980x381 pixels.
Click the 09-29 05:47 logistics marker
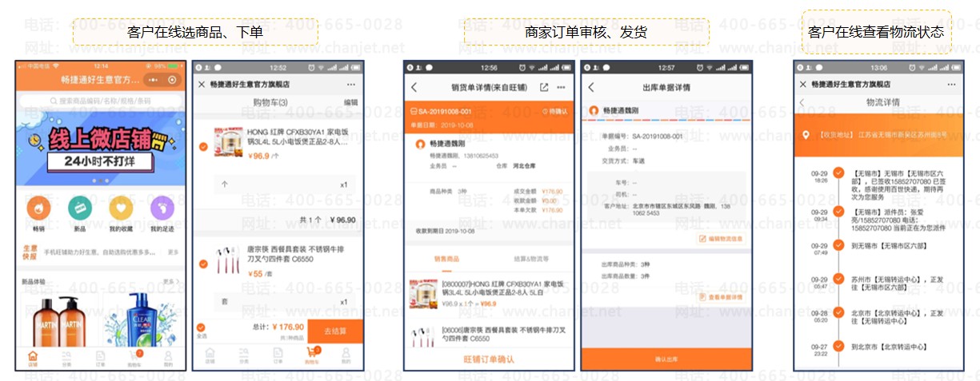838,280
